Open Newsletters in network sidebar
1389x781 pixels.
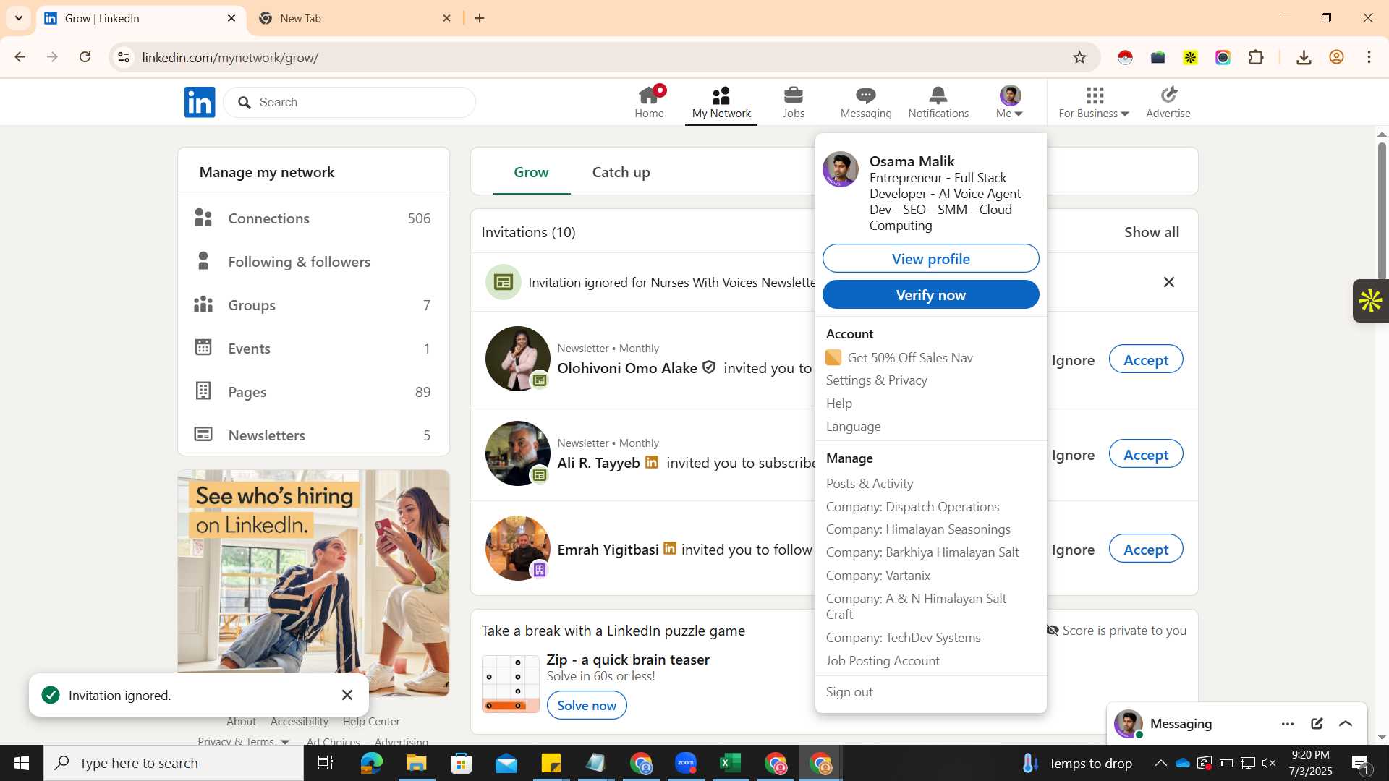(313, 435)
